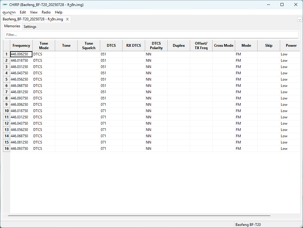Select frequency 446.056250 in row 5
The image size is (303, 228).
coord(21,79)
